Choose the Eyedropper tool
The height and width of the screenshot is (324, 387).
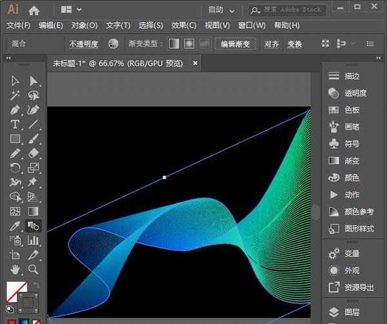15,226
